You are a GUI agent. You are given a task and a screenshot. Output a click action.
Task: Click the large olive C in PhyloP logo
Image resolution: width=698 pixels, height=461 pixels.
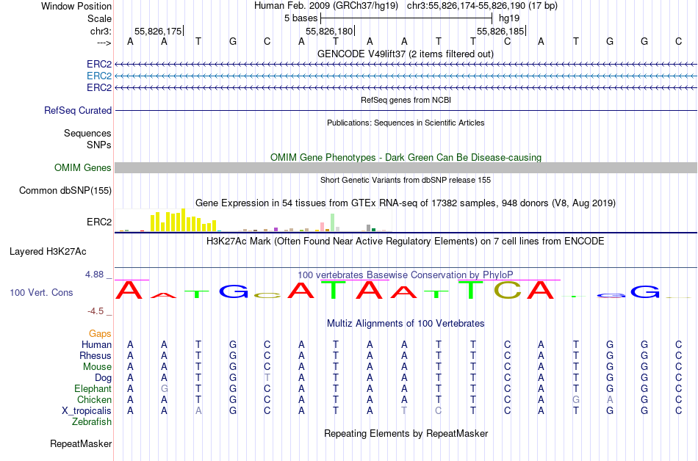pos(508,290)
